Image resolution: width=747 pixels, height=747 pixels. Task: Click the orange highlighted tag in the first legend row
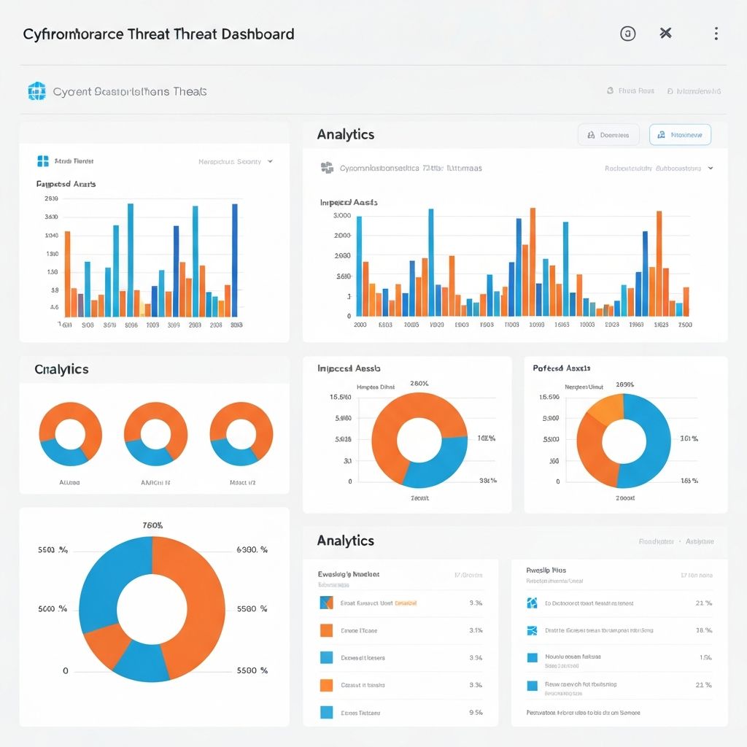406,603
